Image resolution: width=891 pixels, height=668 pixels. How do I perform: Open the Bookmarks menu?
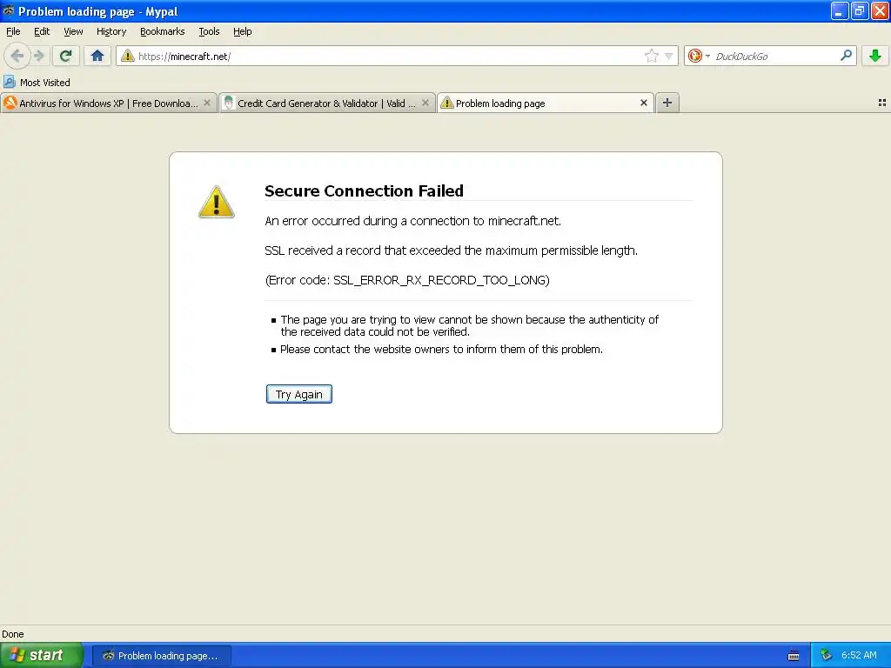(163, 31)
